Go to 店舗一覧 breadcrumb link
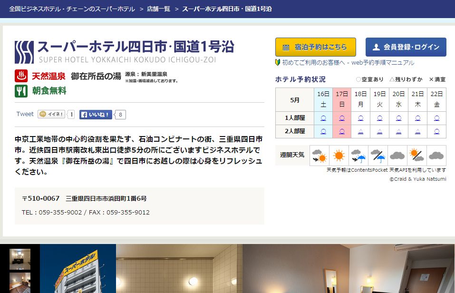This screenshot has height=293, width=455. (158, 9)
